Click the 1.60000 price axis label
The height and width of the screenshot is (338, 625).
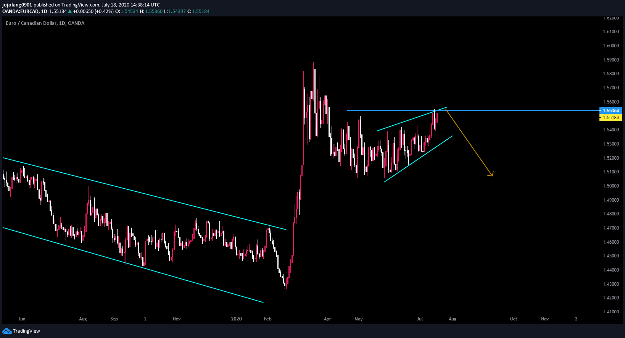[611, 46]
